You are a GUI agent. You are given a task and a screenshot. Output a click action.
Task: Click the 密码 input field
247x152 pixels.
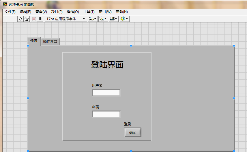pyautogui.click(x=106, y=114)
